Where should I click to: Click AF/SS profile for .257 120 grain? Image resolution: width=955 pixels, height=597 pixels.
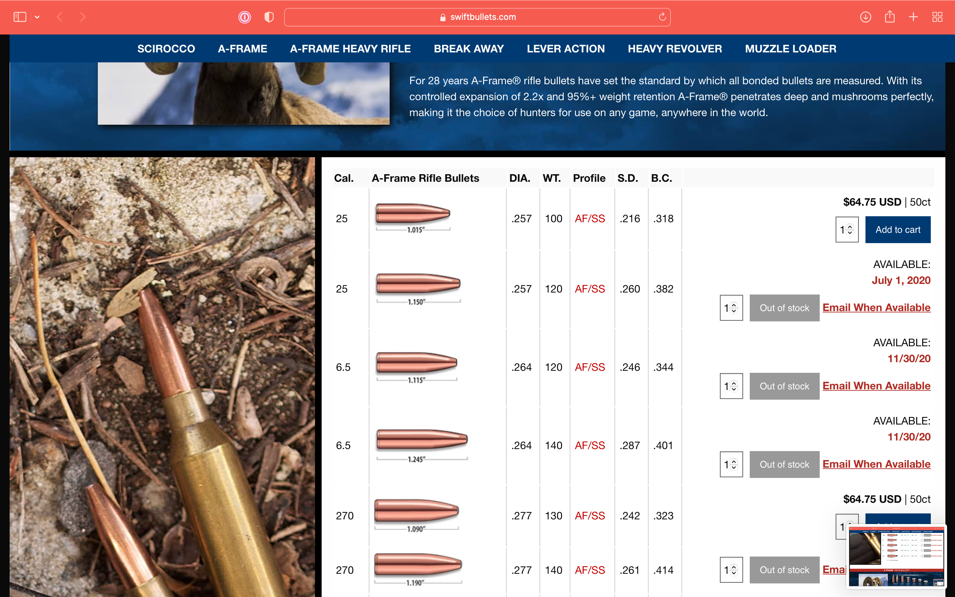click(590, 289)
